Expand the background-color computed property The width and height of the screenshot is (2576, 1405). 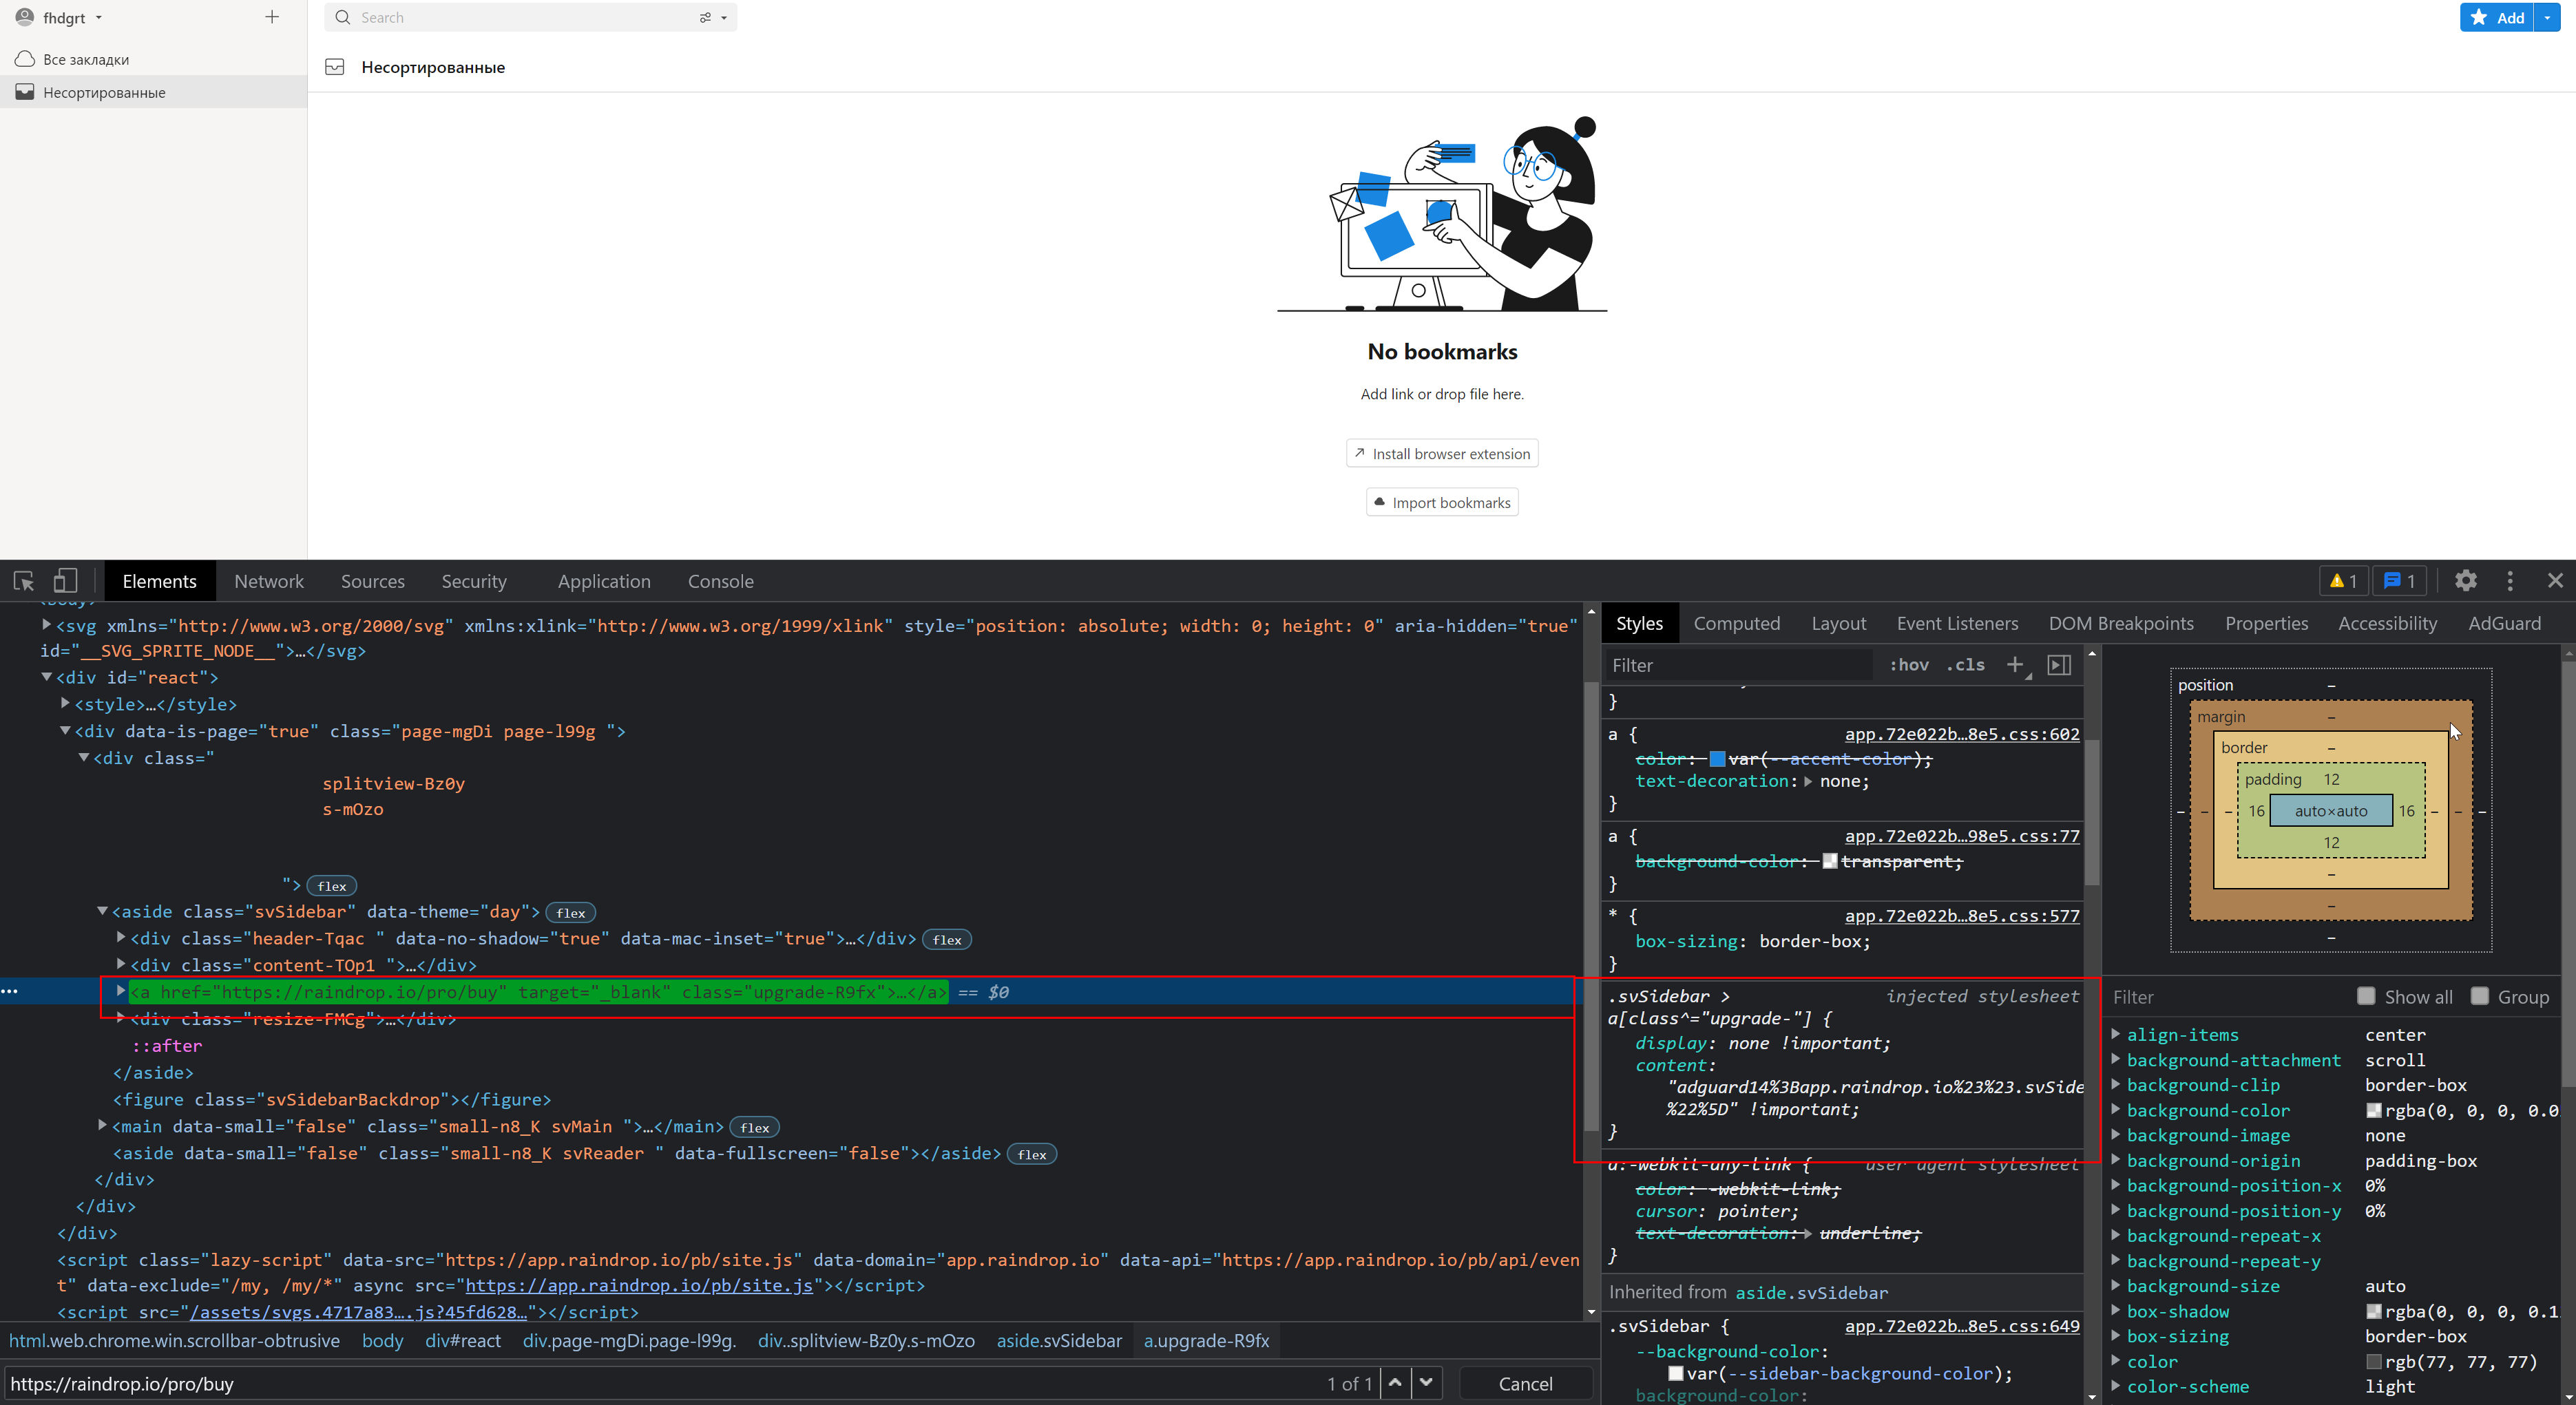[x=2117, y=1110]
